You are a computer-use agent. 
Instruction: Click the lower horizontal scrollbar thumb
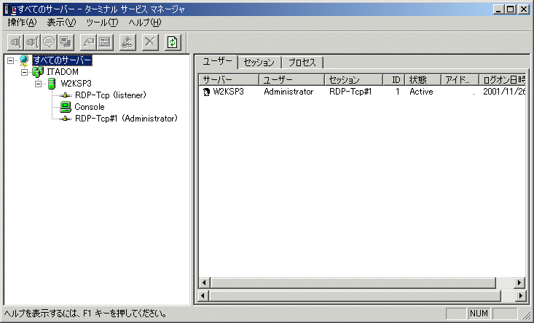click(x=355, y=296)
